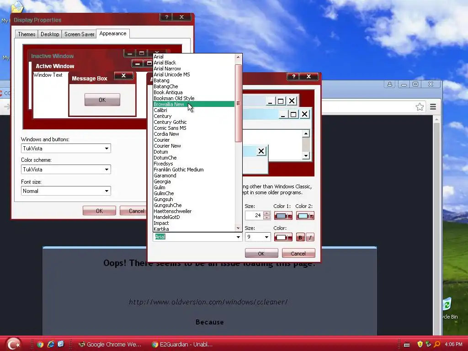Open Windows and buttons TukVista dropdown
Viewport: 468px width, 351px height.
(106, 149)
